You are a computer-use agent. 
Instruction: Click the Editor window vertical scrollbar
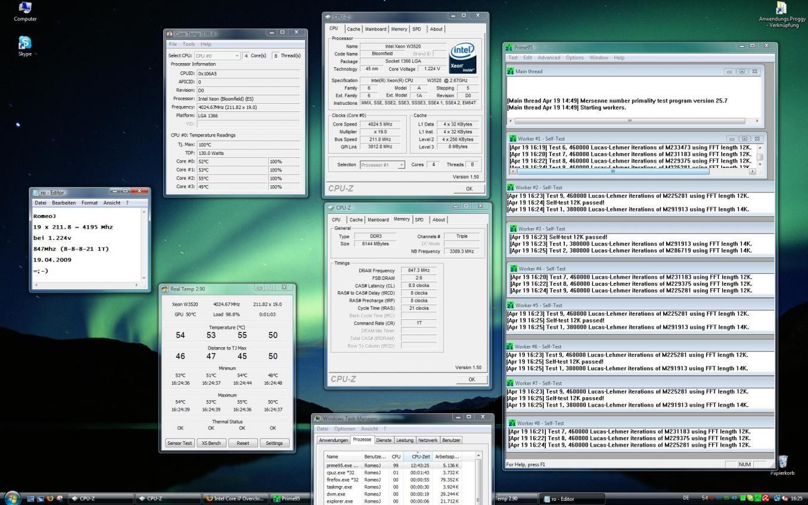[x=144, y=244]
